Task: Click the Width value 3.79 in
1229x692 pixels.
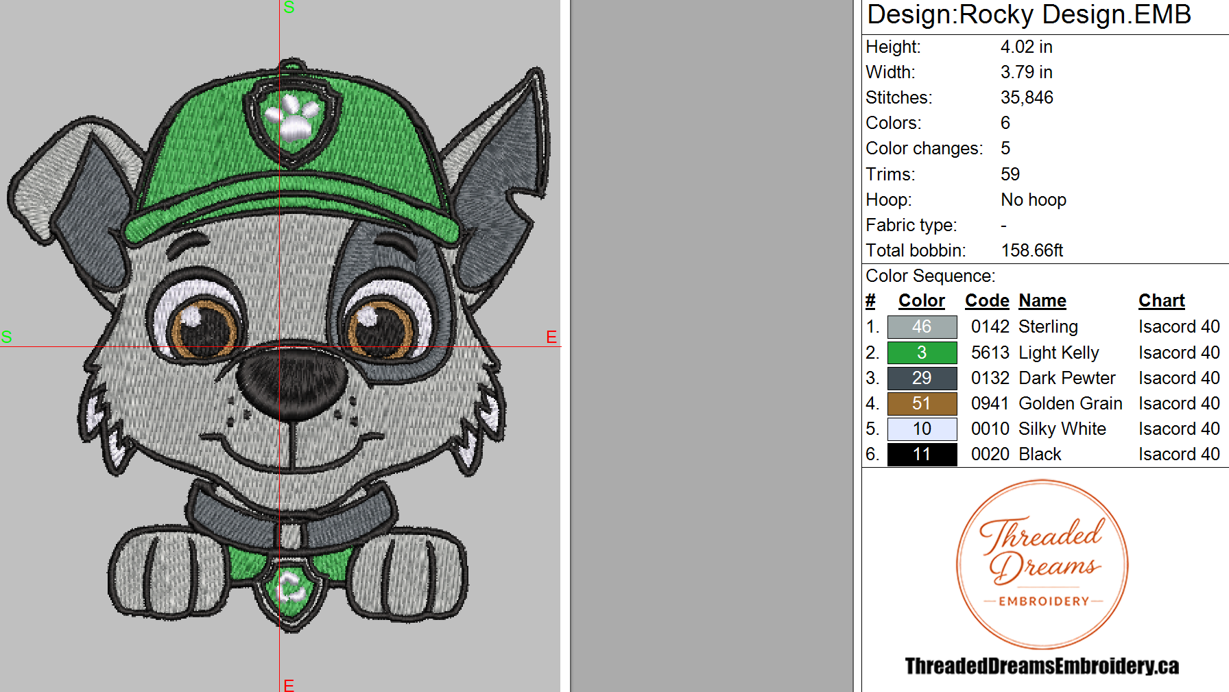Action: point(1026,72)
